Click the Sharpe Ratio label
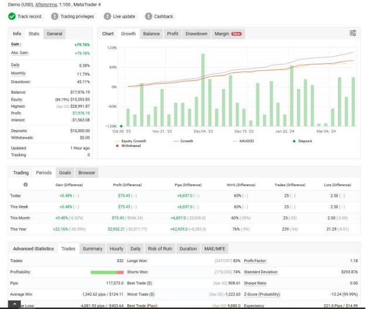This screenshot has width=366, height=309. 255,283
